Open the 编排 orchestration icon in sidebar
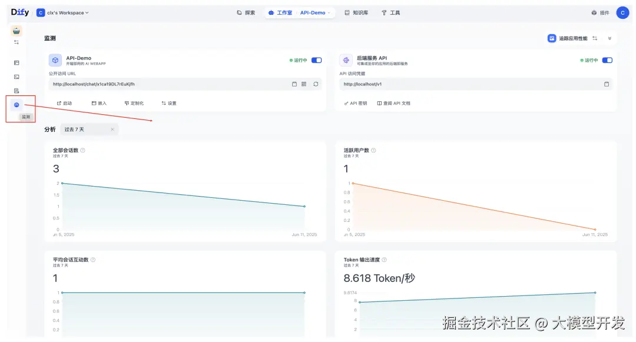This screenshot has height=342, width=636. (16, 63)
